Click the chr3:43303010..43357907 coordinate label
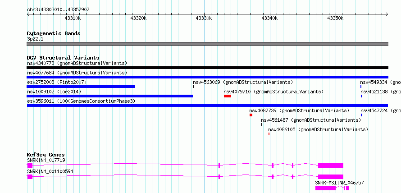 coord(58,10)
